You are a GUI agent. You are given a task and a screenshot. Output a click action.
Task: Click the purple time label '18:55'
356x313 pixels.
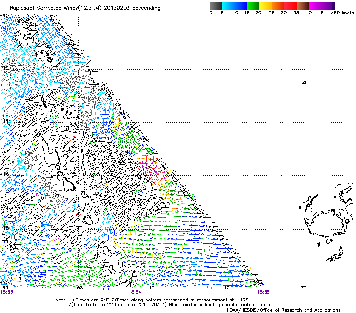(x=263, y=292)
